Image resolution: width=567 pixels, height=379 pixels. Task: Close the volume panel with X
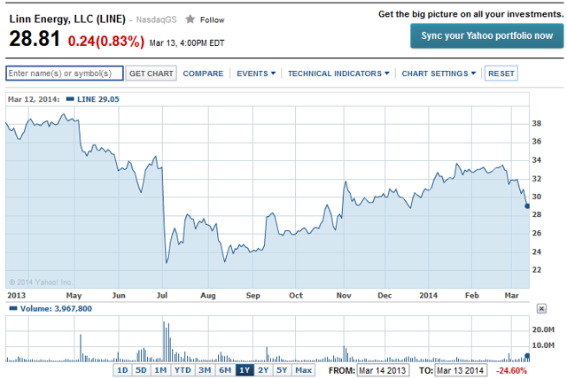(541, 308)
